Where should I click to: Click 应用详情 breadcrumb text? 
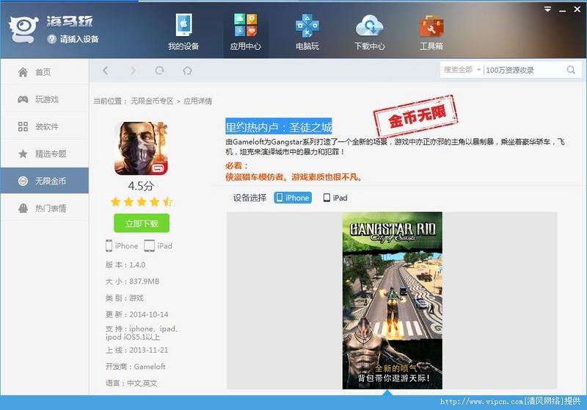coord(197,101)
